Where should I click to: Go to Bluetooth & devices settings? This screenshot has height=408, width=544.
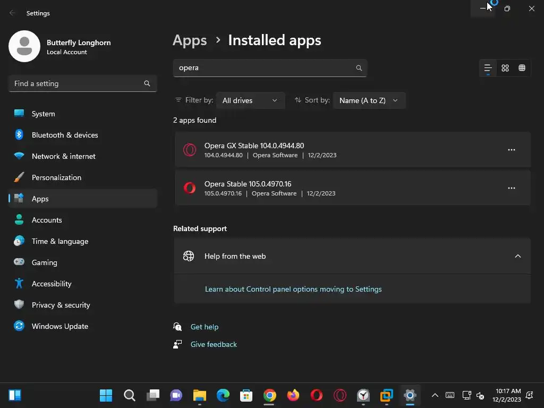coord(64,135)
